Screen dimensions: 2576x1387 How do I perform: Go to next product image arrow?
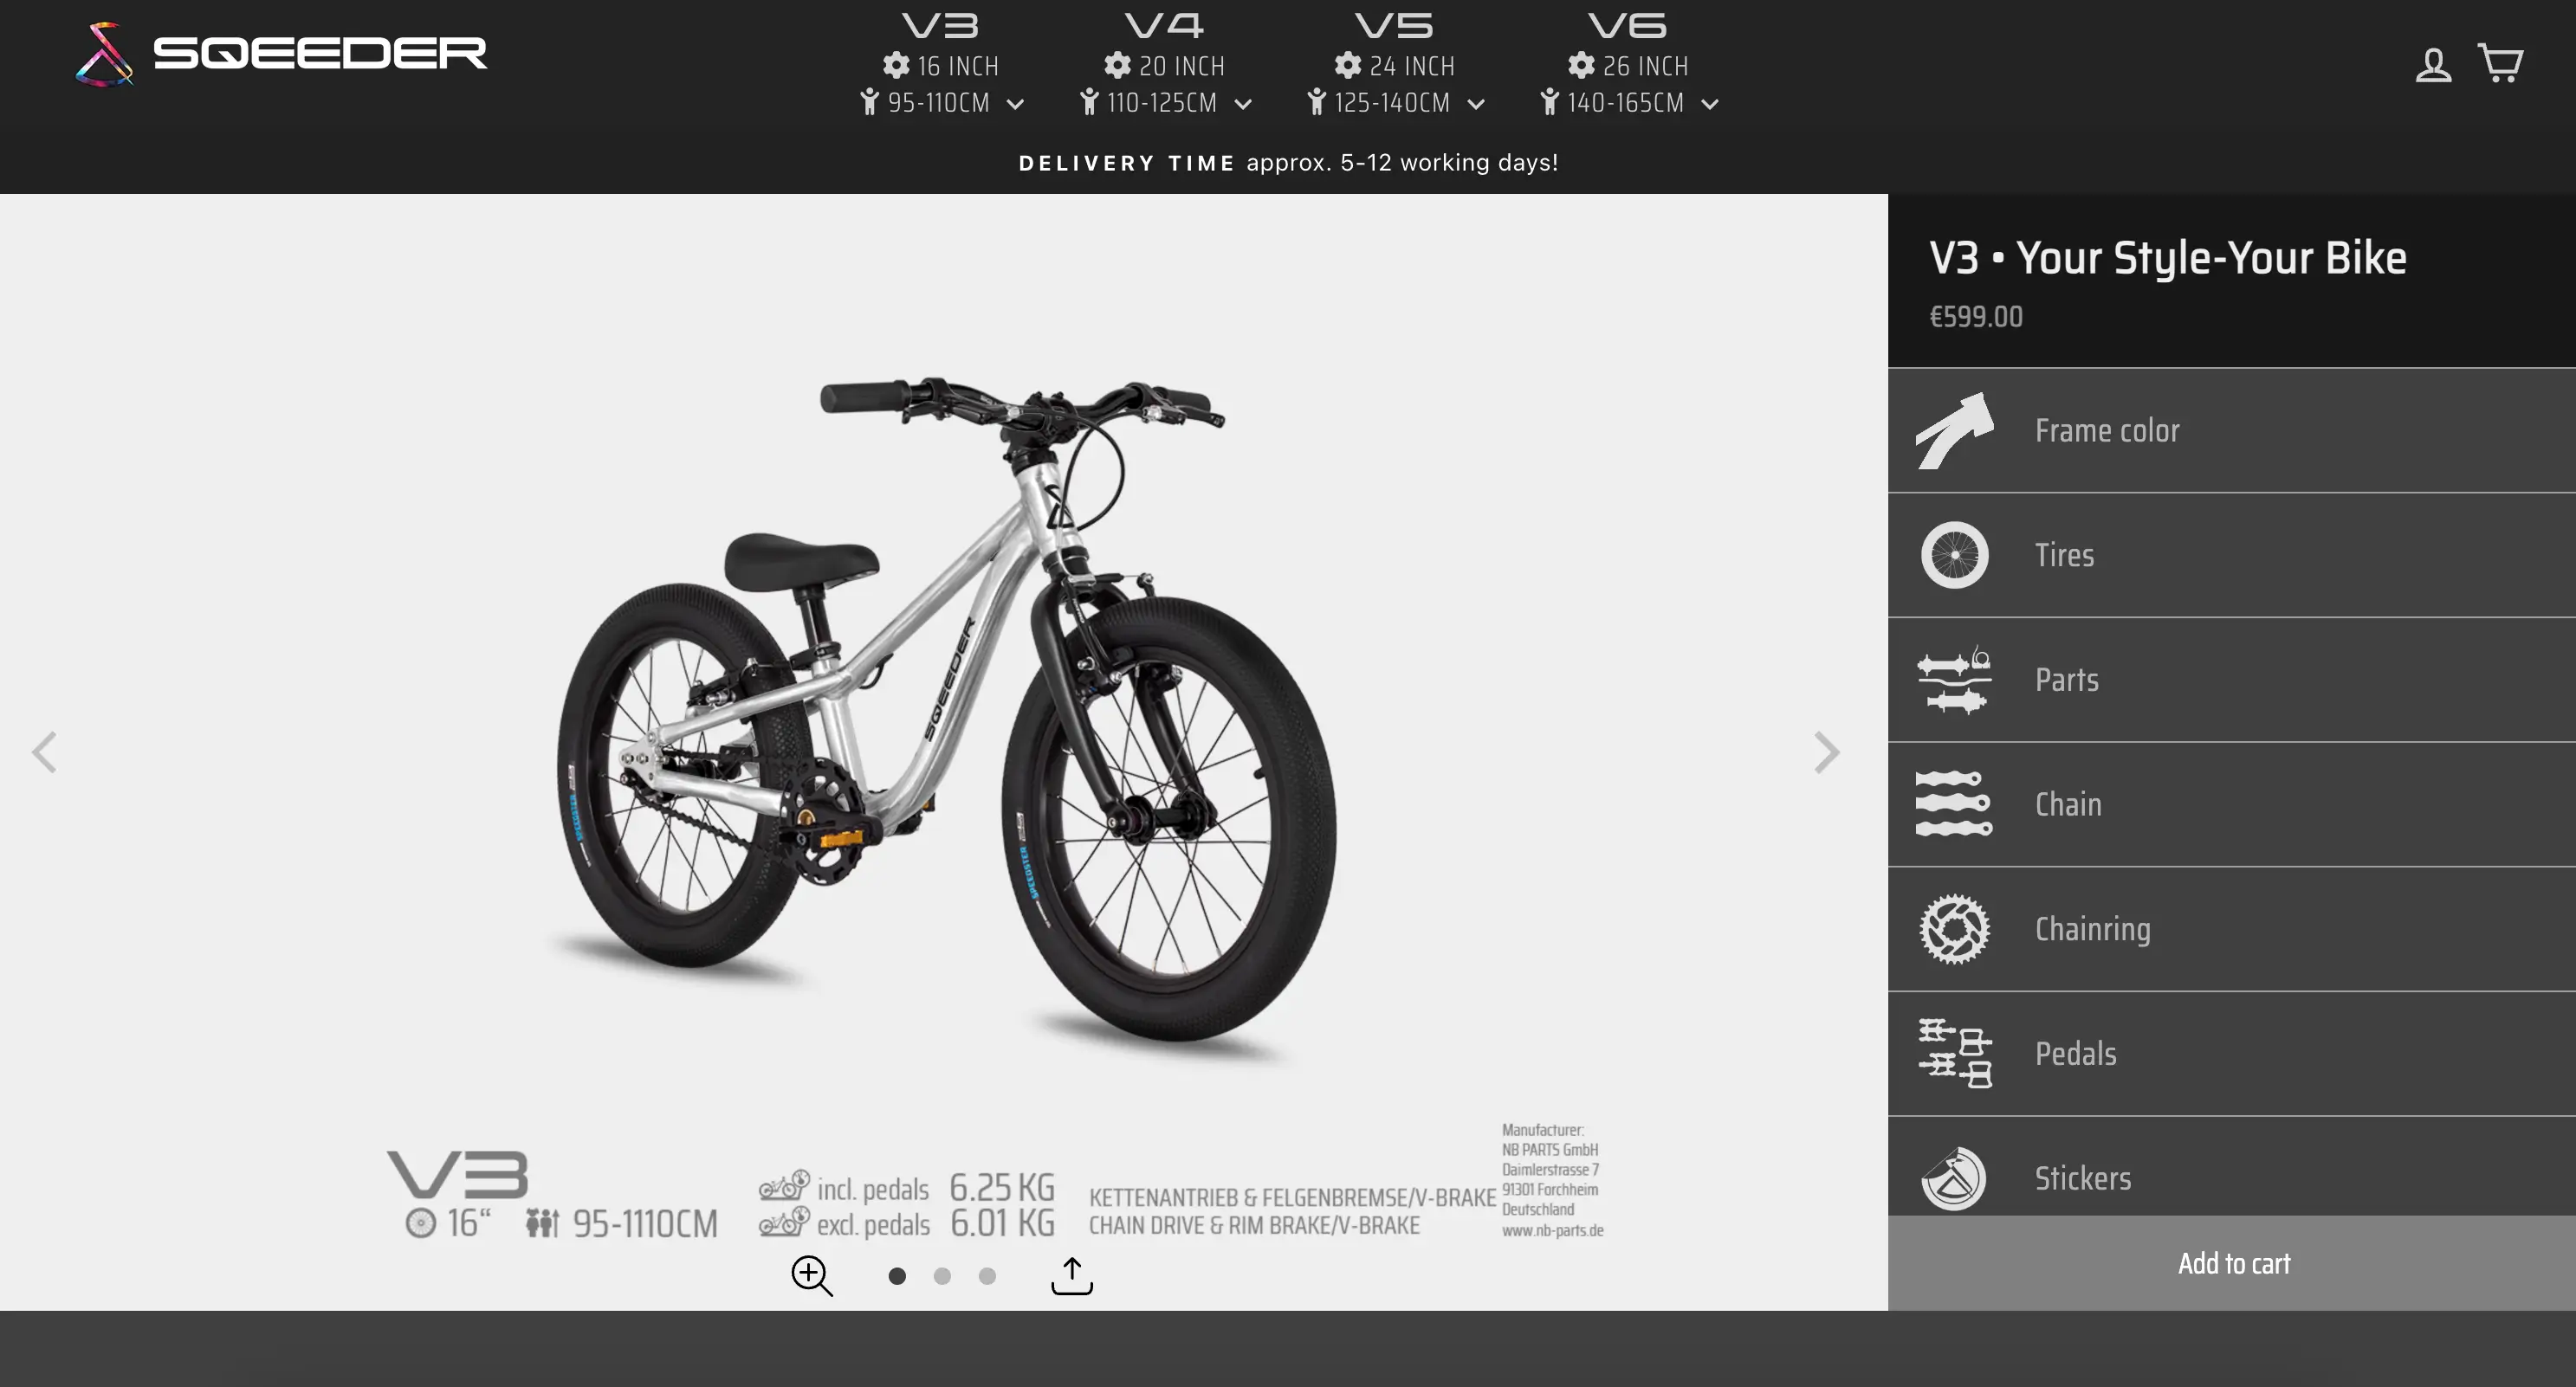coord(1826,752)
